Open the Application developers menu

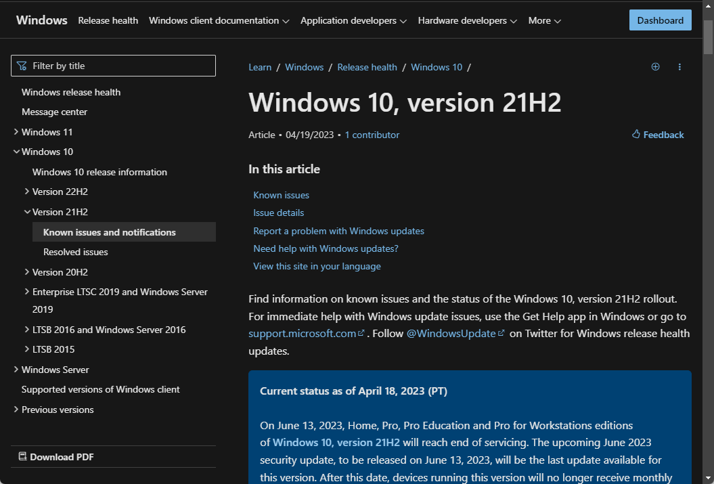click(x=353, y=20)
